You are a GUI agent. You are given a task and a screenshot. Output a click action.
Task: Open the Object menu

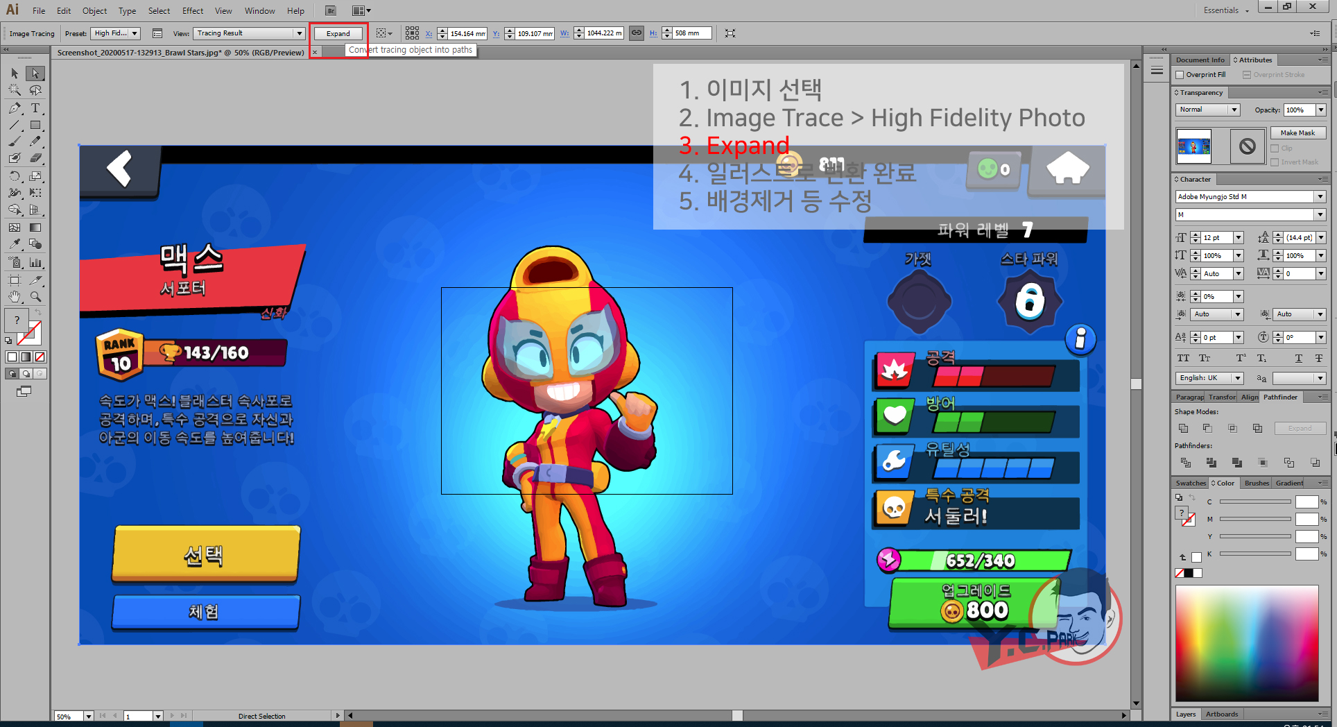[x=94, y=10]
